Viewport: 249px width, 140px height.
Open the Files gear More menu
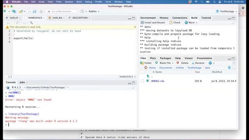[x=211, y=63]
